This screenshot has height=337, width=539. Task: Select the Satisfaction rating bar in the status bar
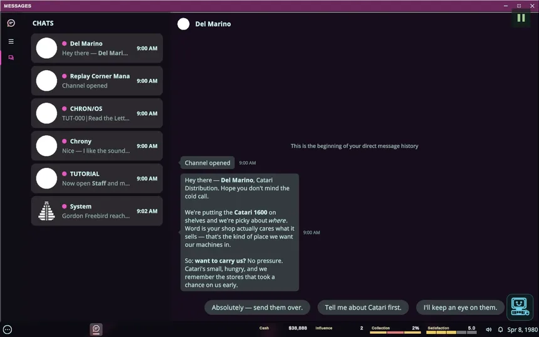coord(451,332)
